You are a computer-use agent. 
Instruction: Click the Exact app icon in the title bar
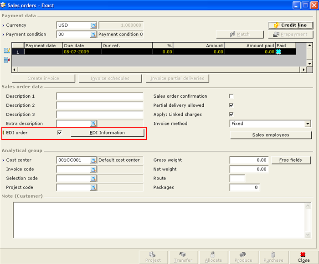[x=3, y=5]
